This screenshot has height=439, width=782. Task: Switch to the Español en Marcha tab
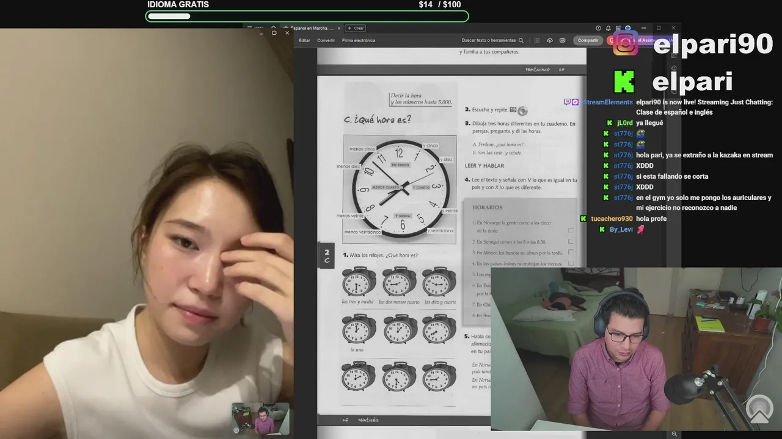tap(312, 28)
